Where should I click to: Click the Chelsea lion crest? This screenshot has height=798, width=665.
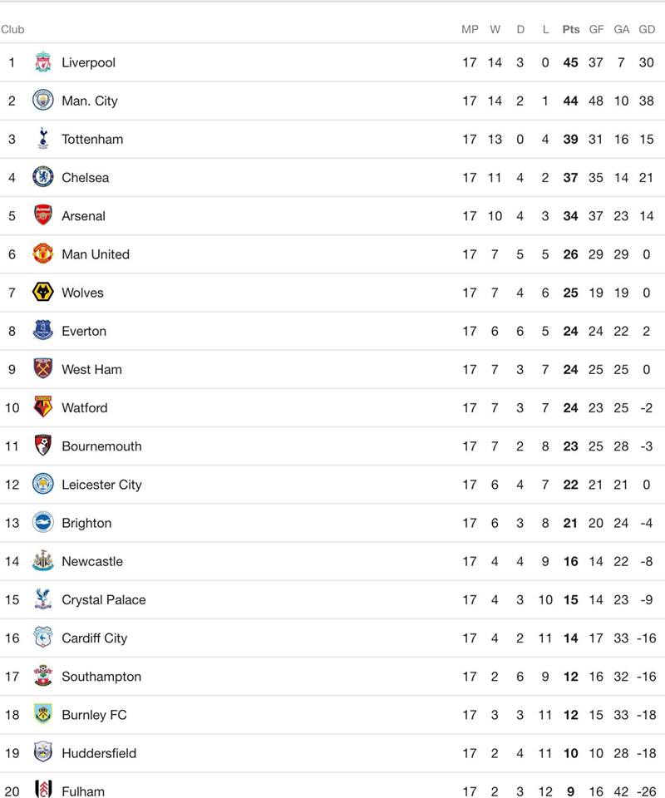click(42, 177)
